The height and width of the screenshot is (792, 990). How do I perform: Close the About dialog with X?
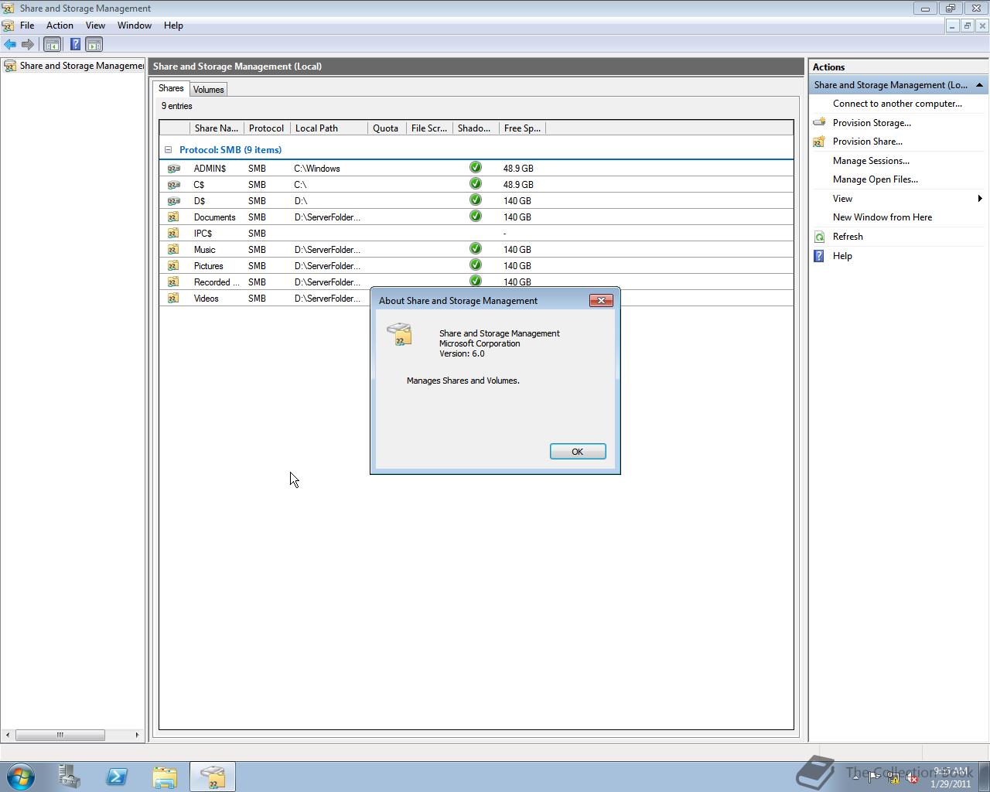tap(601, 300)
